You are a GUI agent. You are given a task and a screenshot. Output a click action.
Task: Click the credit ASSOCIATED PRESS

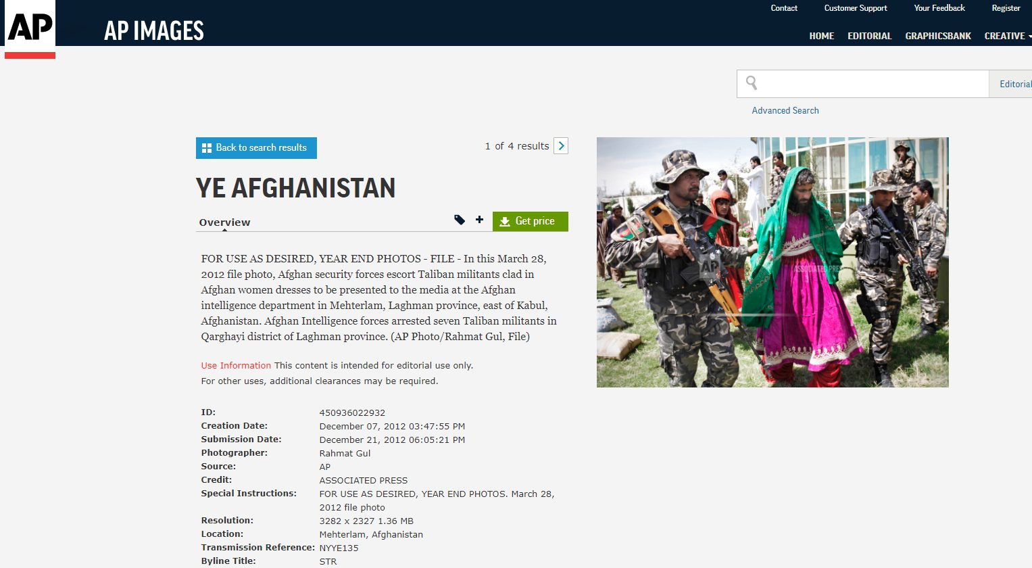(364, 480)
